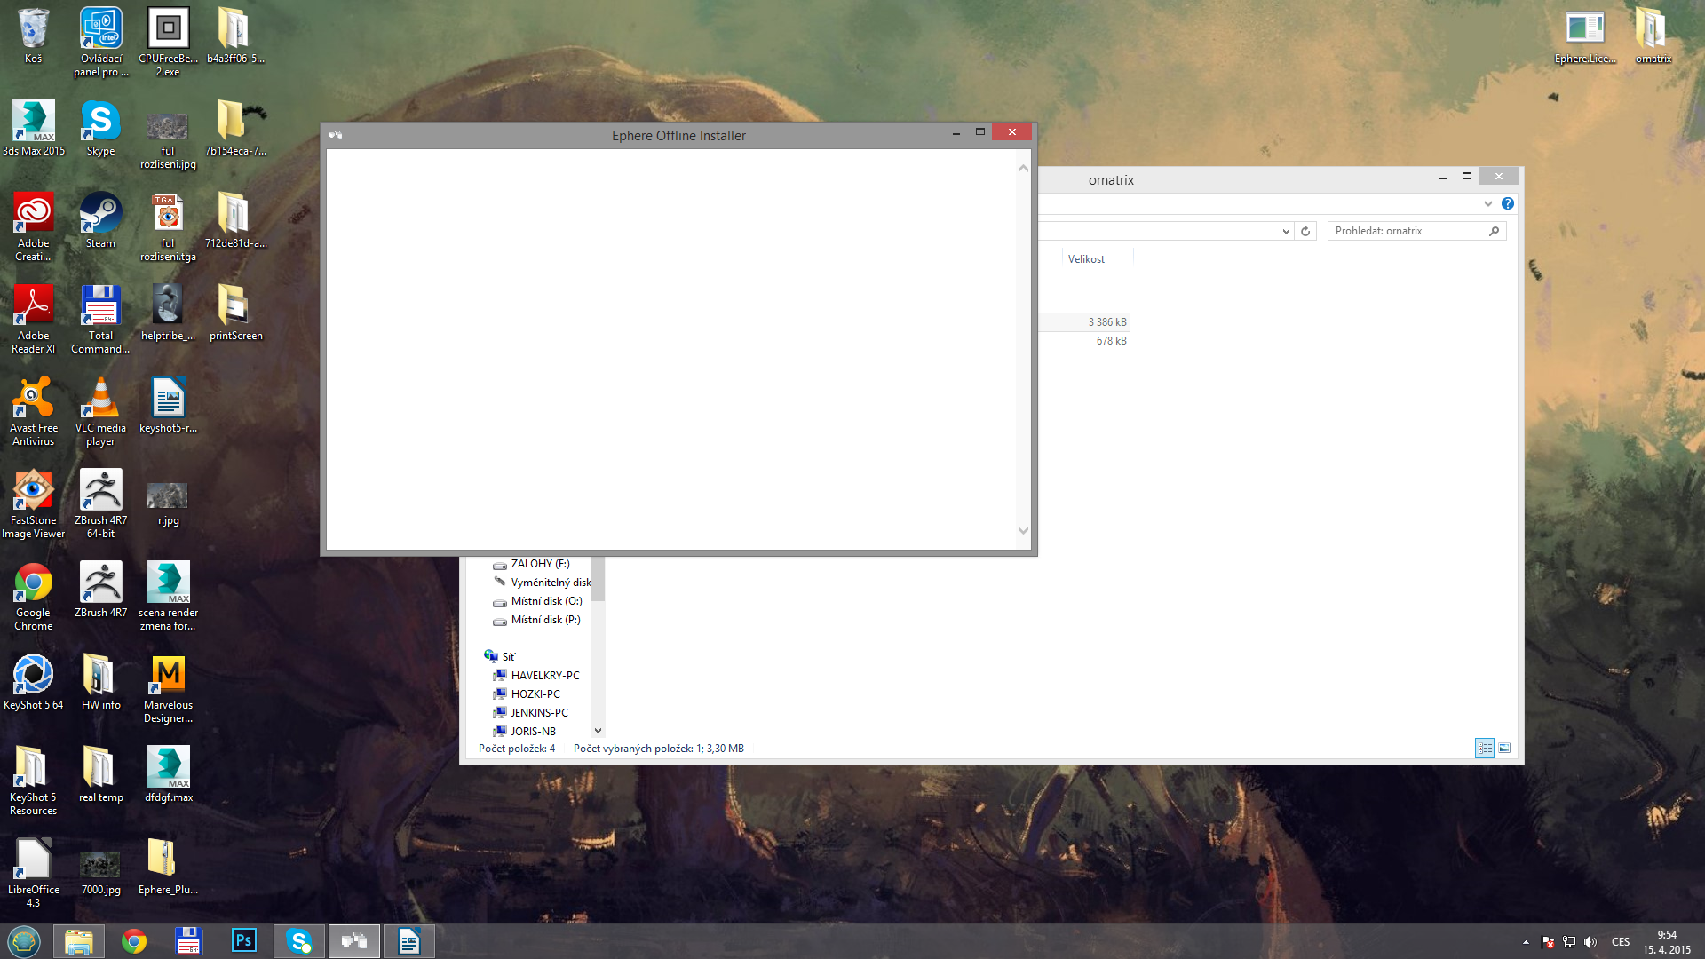Open address bar history dropdown
The width and height of the screenshot is (1705, 959).
pos(1286,231)
